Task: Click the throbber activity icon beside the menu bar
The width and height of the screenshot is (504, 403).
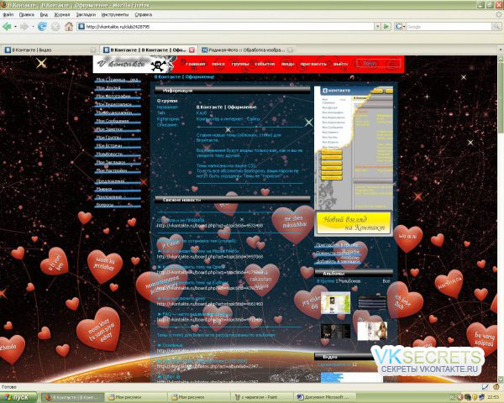Action: point(499,14)
